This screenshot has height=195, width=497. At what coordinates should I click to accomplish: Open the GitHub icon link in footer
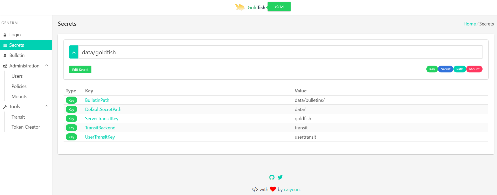click(272, 177)
